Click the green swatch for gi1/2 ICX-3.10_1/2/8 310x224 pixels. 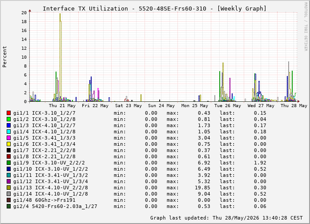pyautogui.click(x=8, y=119)
